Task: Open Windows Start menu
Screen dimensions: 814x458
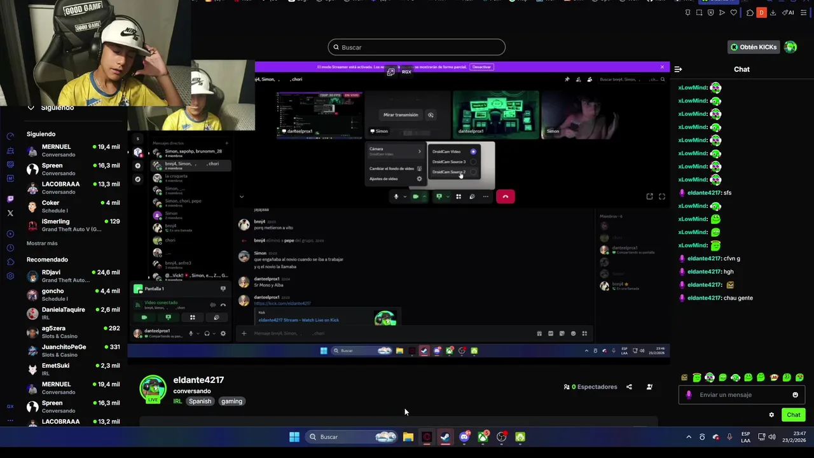Action: coord(294,437)
